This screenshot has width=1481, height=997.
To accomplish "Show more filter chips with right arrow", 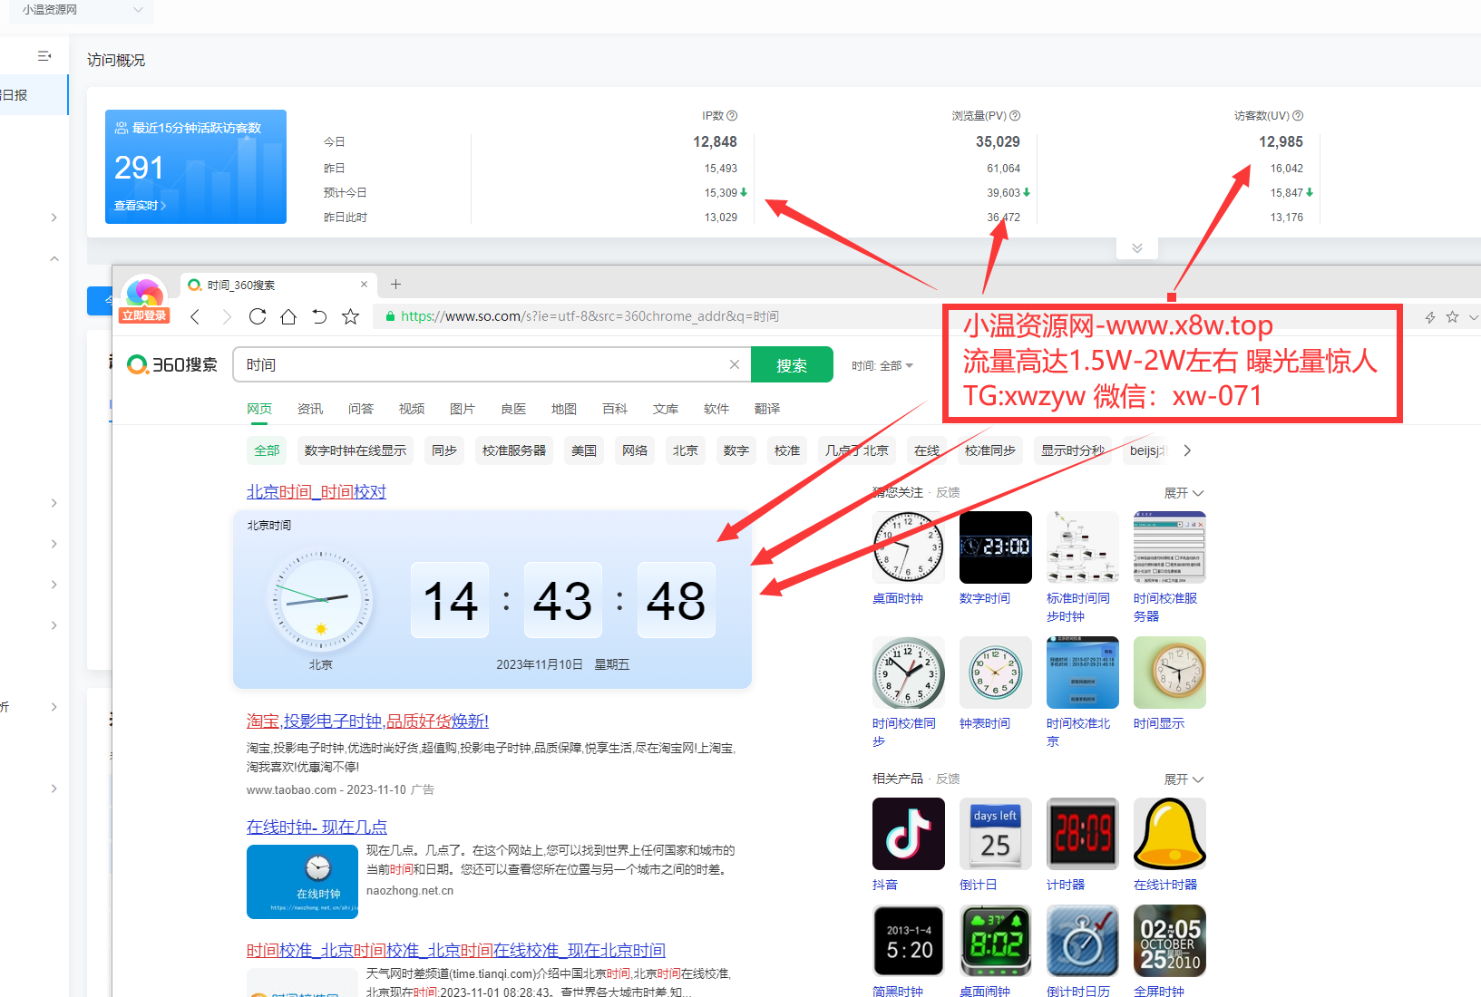I will pos(1187,450).
